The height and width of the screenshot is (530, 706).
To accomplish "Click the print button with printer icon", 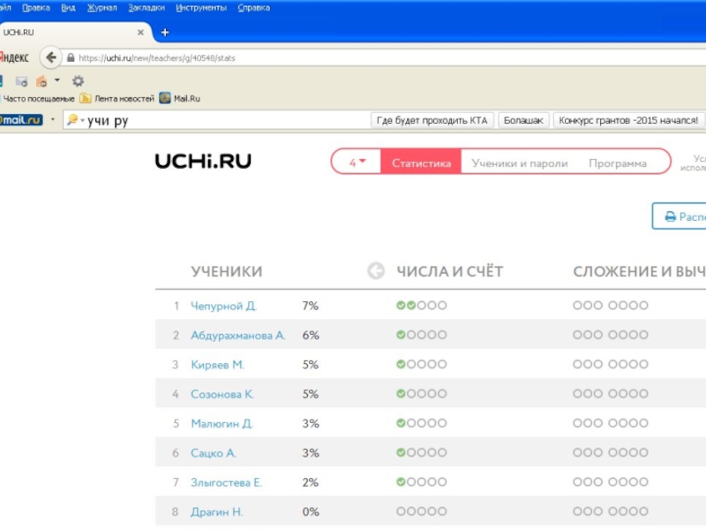I will pyautogui.click(x=680, y=216).
